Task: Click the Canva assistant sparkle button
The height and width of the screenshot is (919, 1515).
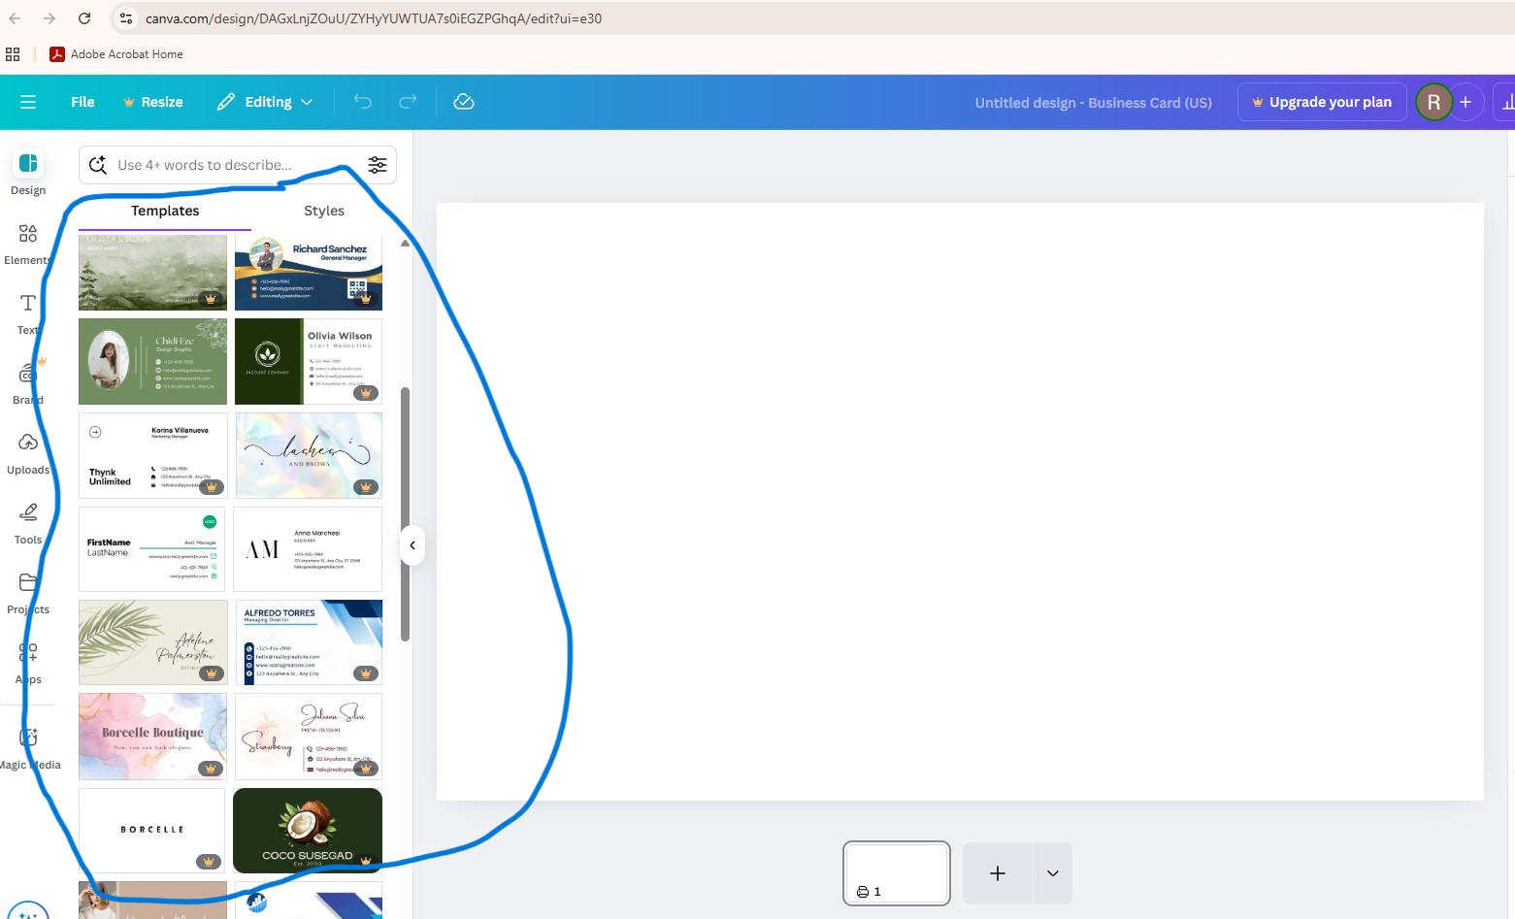Action: [x=28, y=910]
